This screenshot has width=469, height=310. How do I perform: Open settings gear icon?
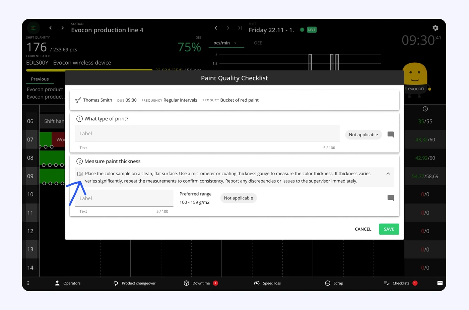pos(435,28)
